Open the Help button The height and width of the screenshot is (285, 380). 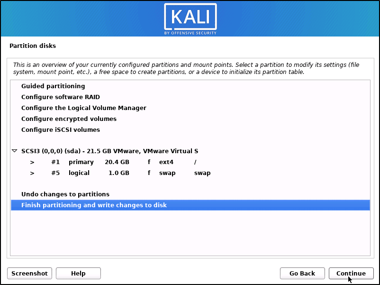[78, 273]
